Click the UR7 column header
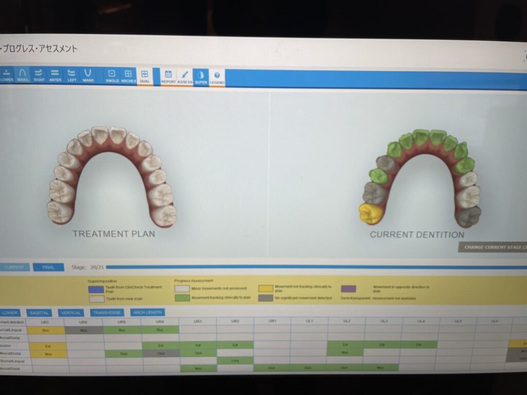This screenshot has height=395, width=527. pos(45,322)
